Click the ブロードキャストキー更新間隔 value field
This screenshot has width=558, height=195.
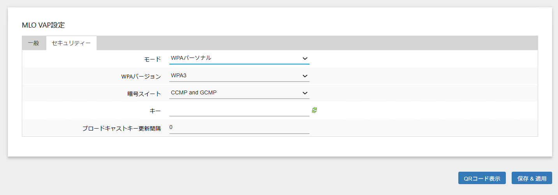point(239,128)
